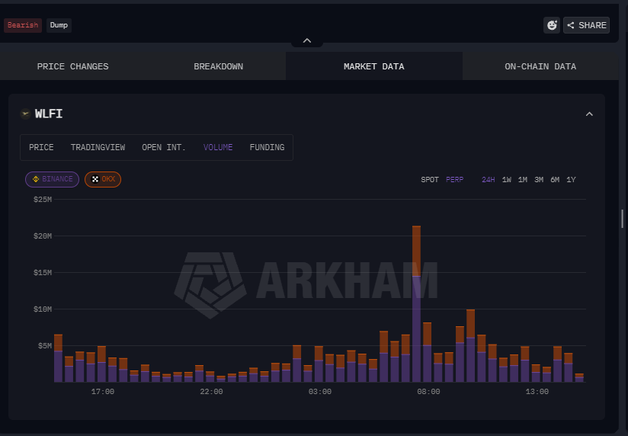The image size is (628, 436).
Task: Click the 13:00 time axis label
Action: (537, 392)
